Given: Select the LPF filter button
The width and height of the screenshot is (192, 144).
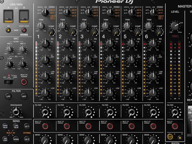Looking at the screenshot, I should (x=8, y=96).
